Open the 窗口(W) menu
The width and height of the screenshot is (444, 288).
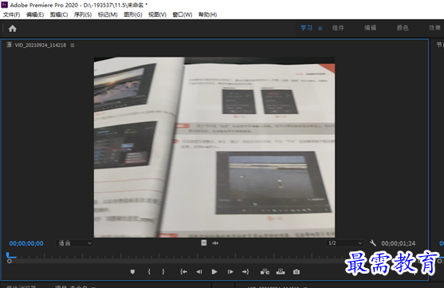(183, 14)
